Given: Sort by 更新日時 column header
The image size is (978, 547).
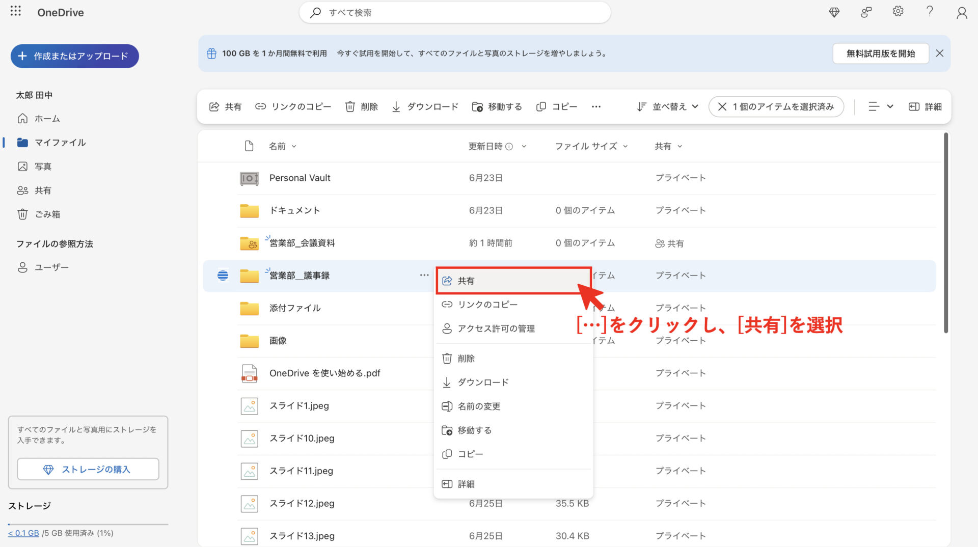Looking at the screenshot, I should pyautogui.click(x=497, y=146).
